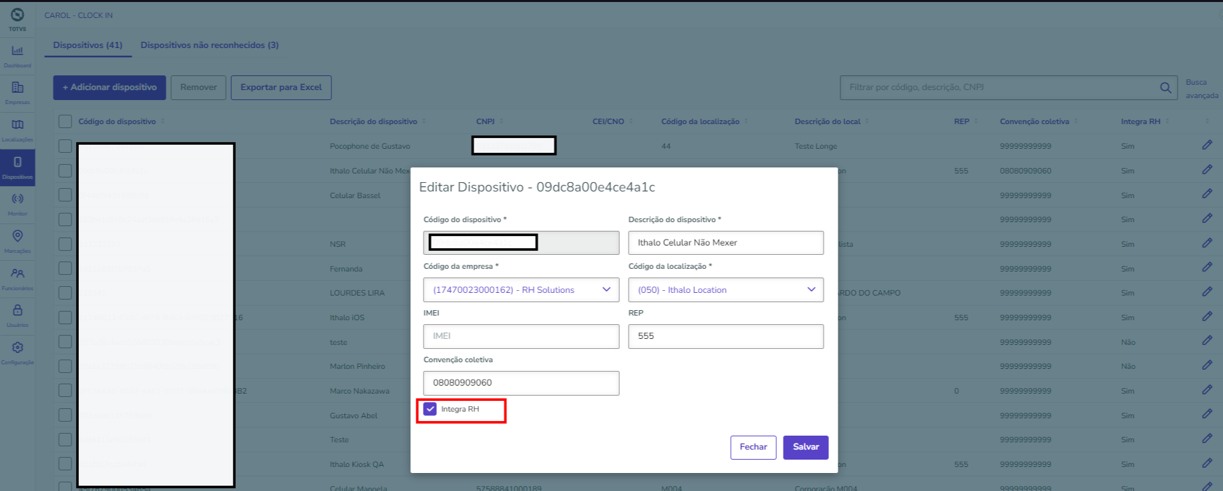1223x491 pixels.
Task: Open the Monitor sidebar icon
Action: click(x=17, y=202)
